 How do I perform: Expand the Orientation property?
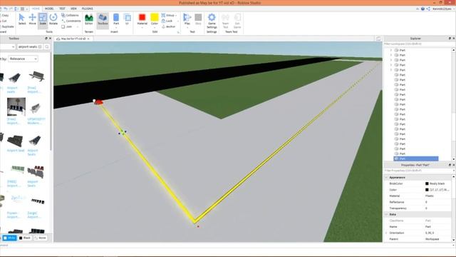[x=386, y=233]
